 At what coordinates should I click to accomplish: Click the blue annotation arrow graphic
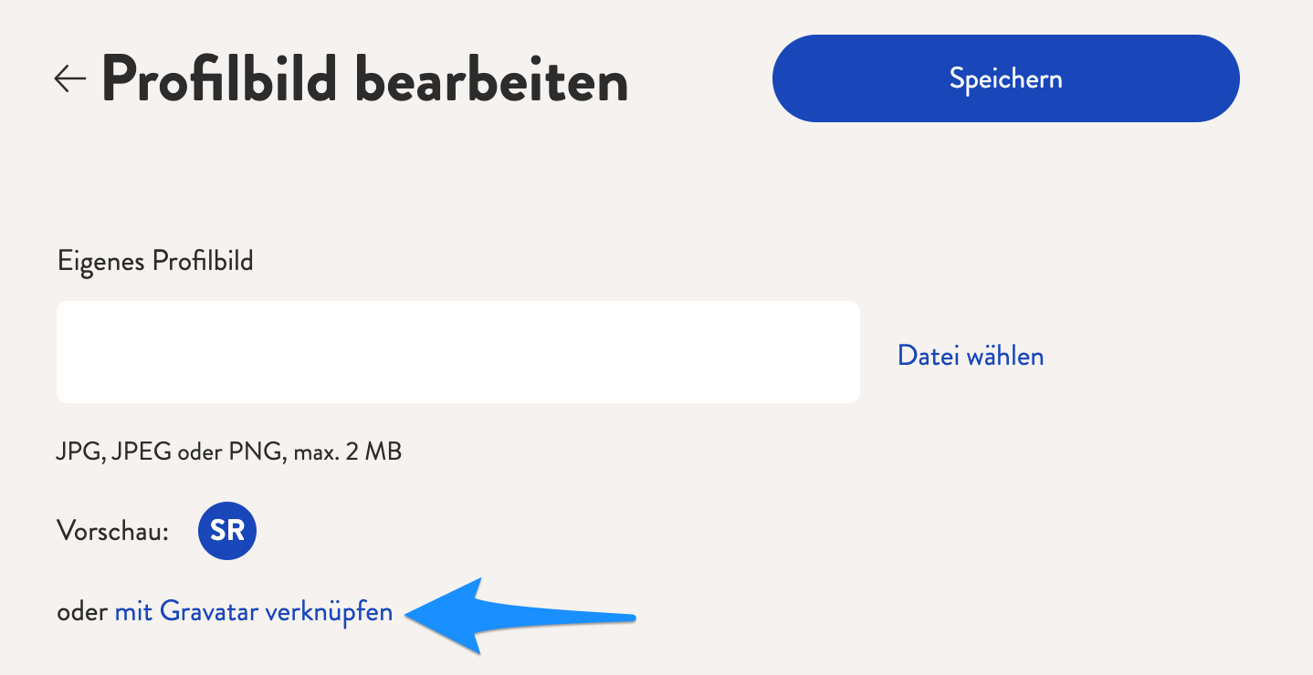tap(520, 615)
